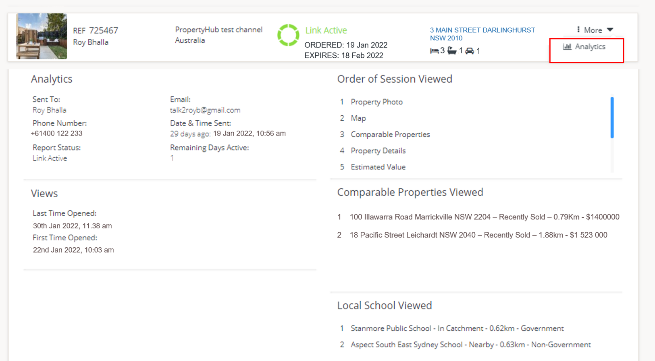This screenshot has height=361, width=655.
Task: Click the bathroom count bathtub icon
Action: coord(452,51)
